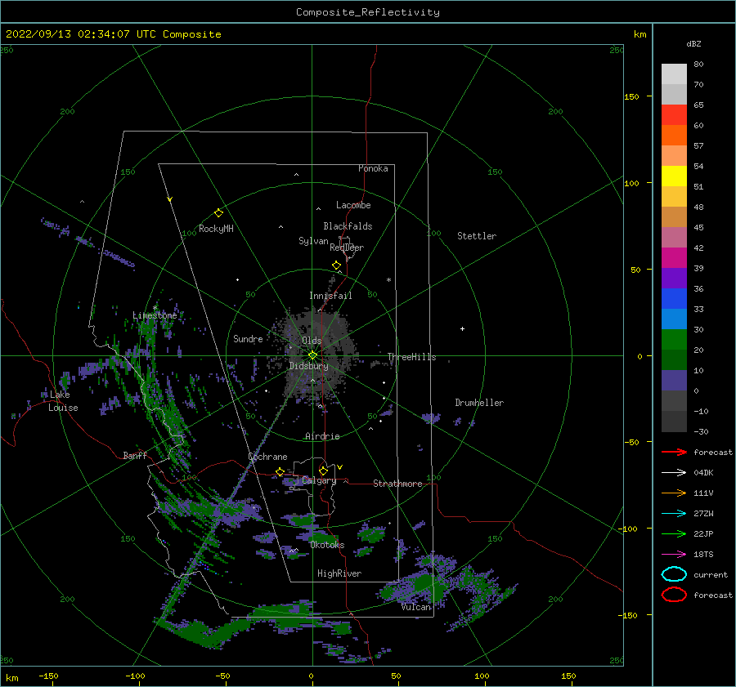The height and width of the screenshot is (687, 736).
Task: Click the Okotoks label
Action: pyautogui.click(x=327, y=545)
